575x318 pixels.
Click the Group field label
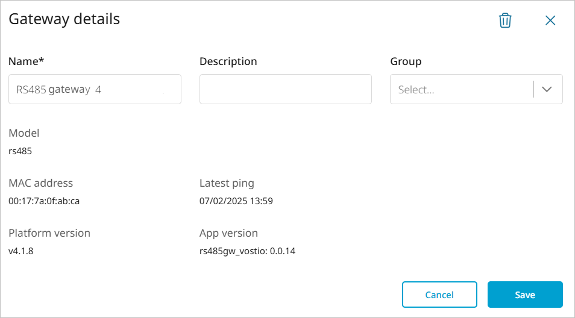point(406,61)
